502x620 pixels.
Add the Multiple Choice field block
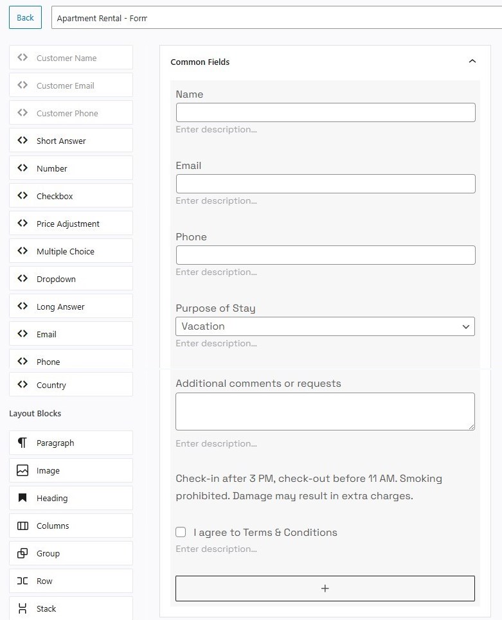(x=22, y=251)
